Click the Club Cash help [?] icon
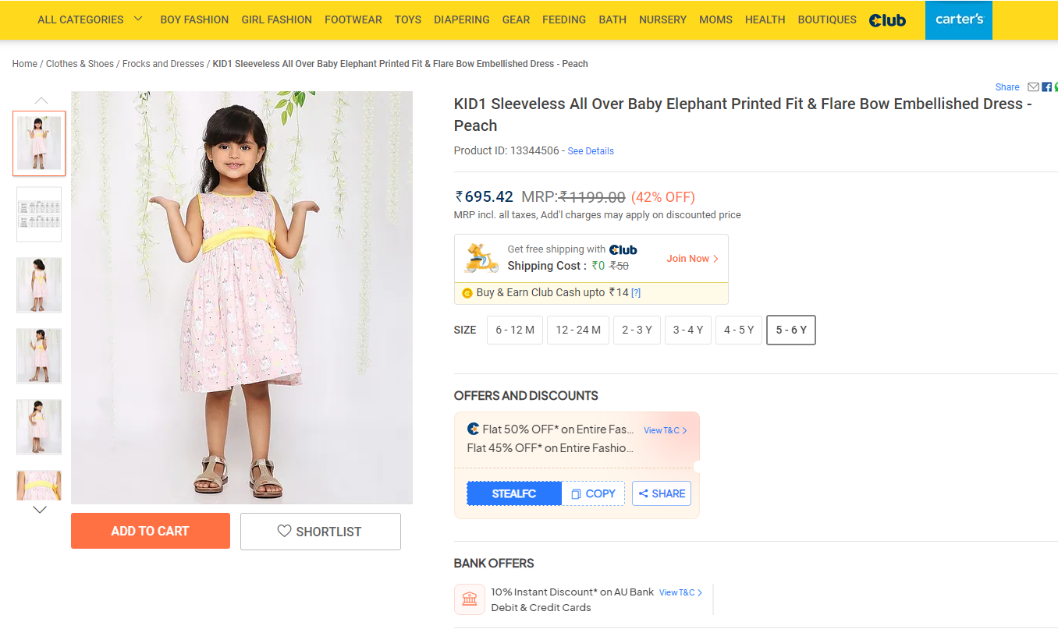1058x629 pixels. click(x=636, y=293)
